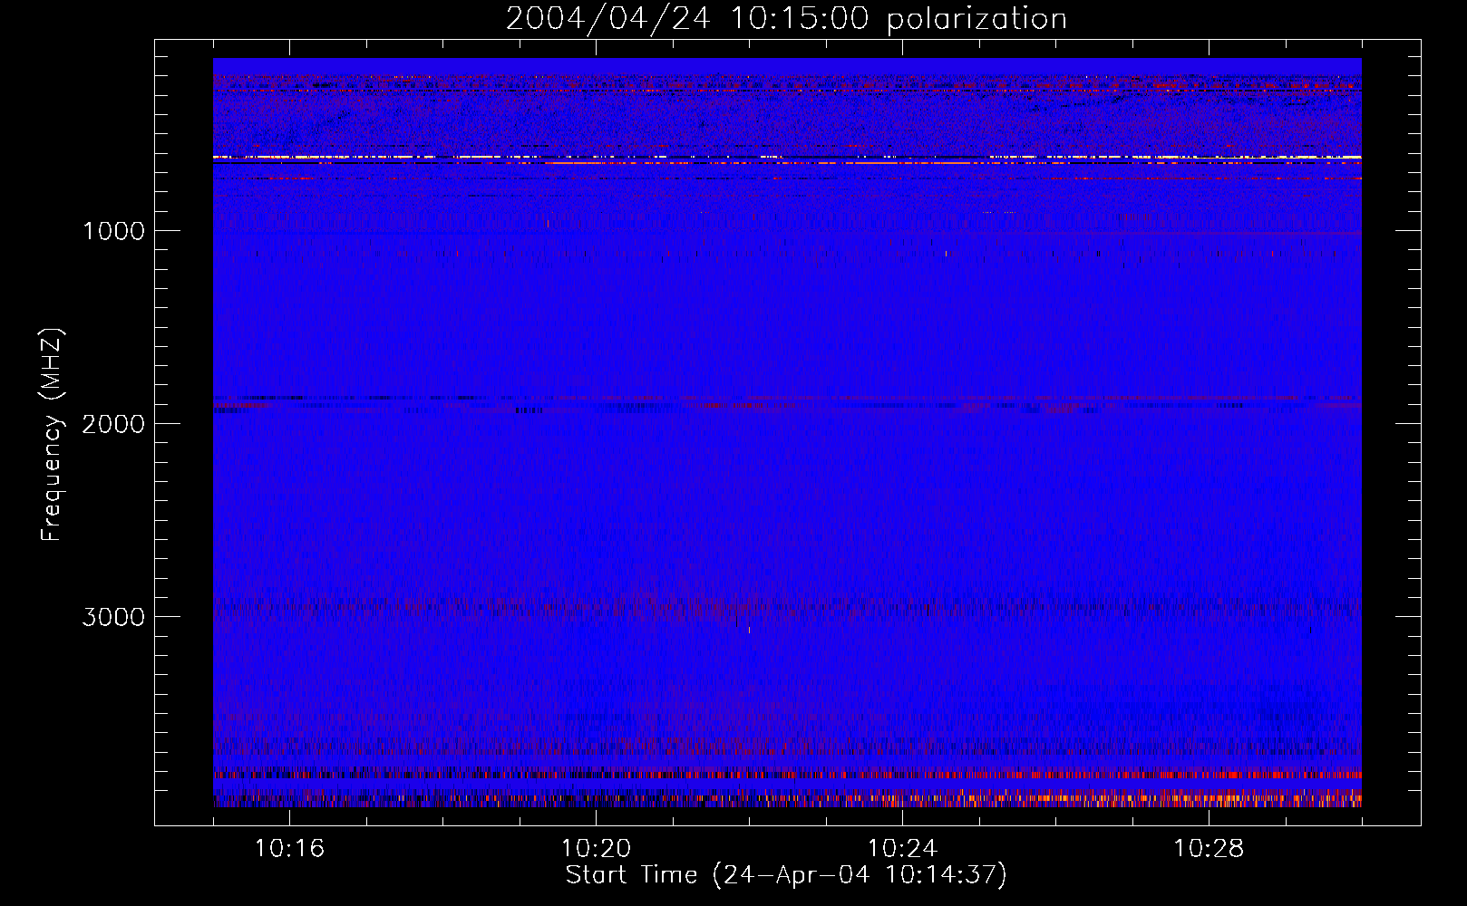Click the bright yellow emission line in the spectrogram
This screenshot has width=1467, height=906.
787,158
